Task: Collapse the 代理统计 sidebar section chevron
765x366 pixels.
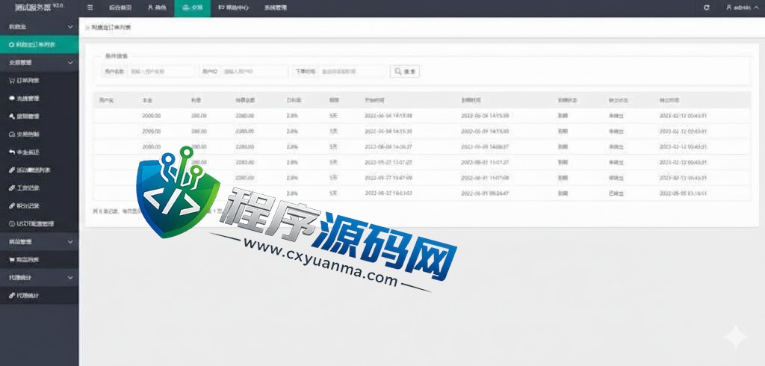Action: click(70, 277)
